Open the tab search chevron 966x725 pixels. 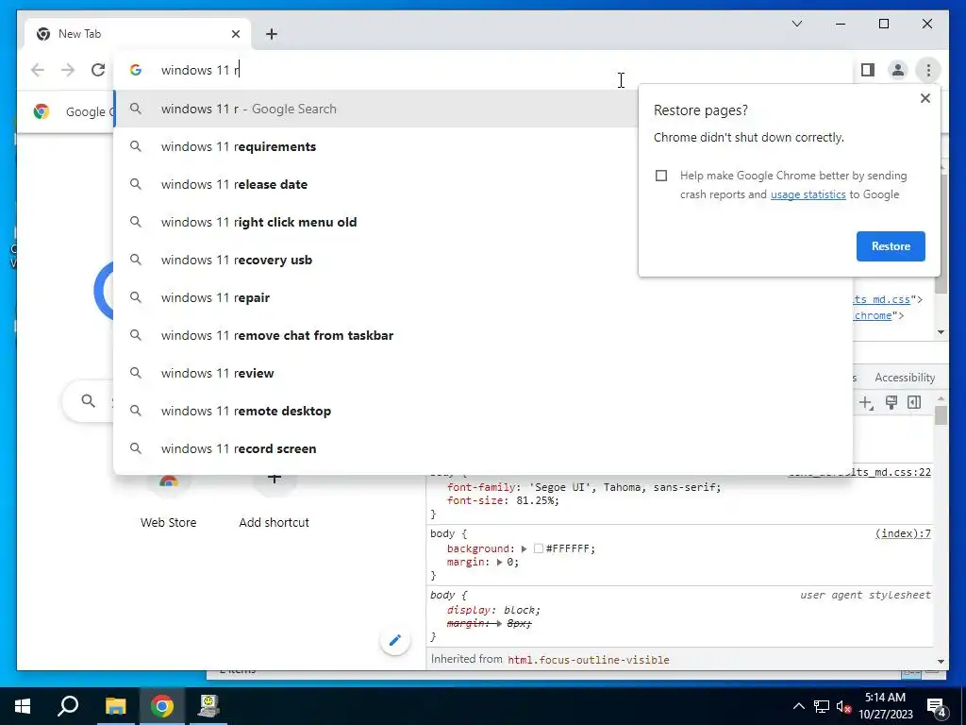pyautogui.click(x=797, y=24)
